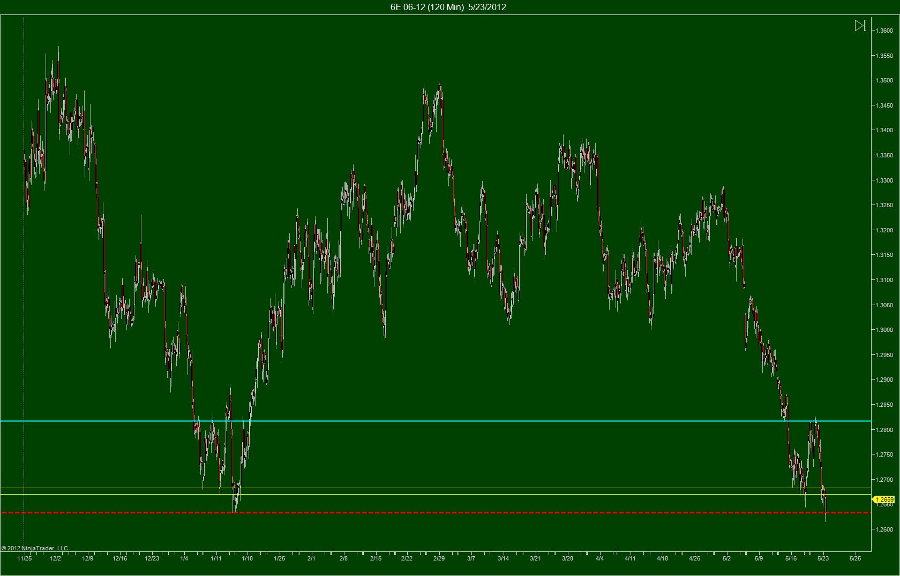Click the 5/2 date label on time axis
Viewport: 900px width, 576px height.
click(727, 558)
